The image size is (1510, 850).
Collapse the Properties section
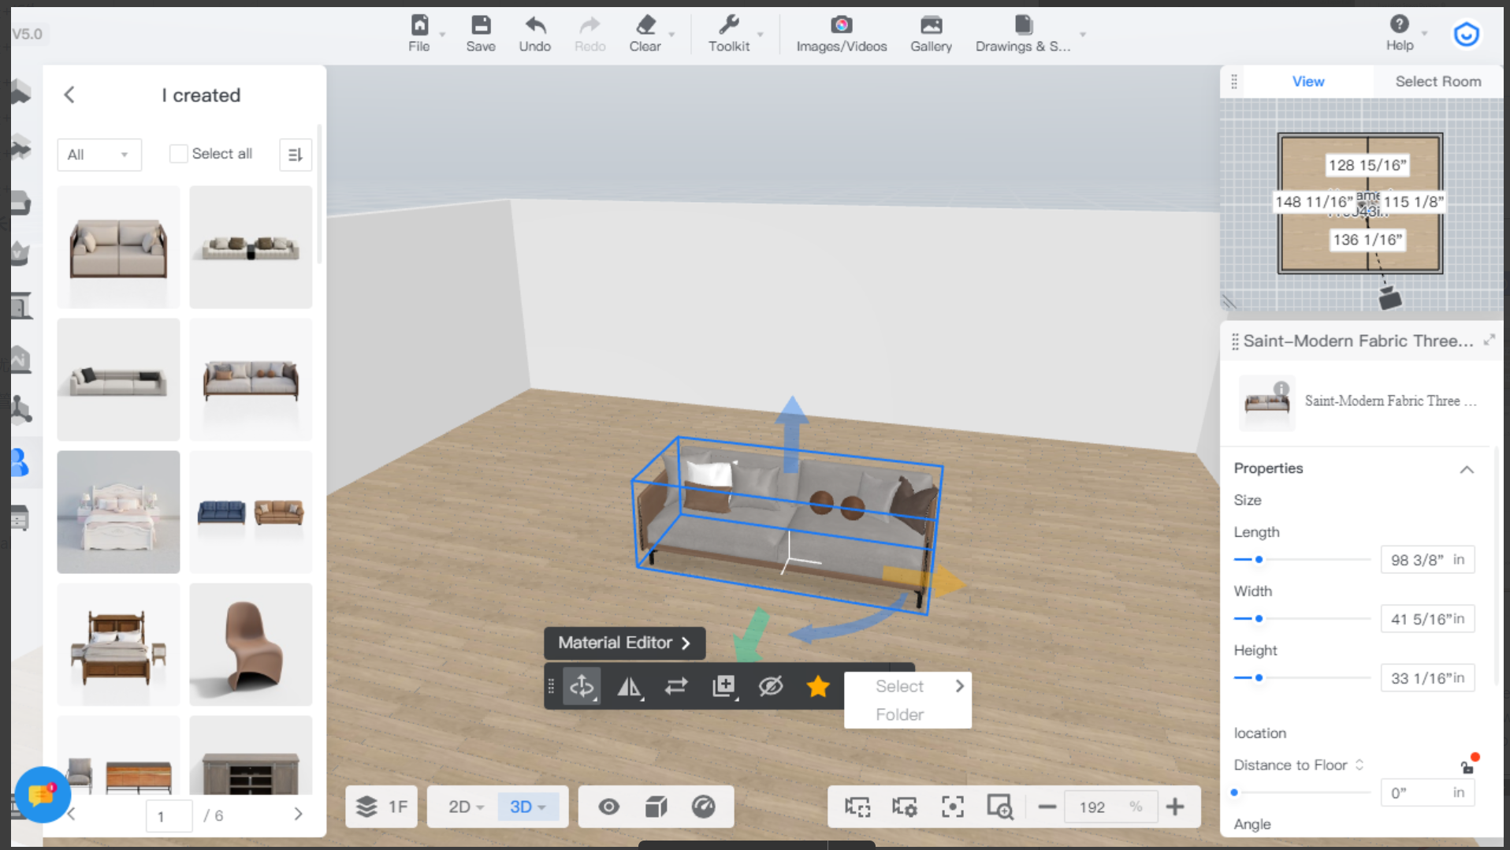coord(1466,469)
